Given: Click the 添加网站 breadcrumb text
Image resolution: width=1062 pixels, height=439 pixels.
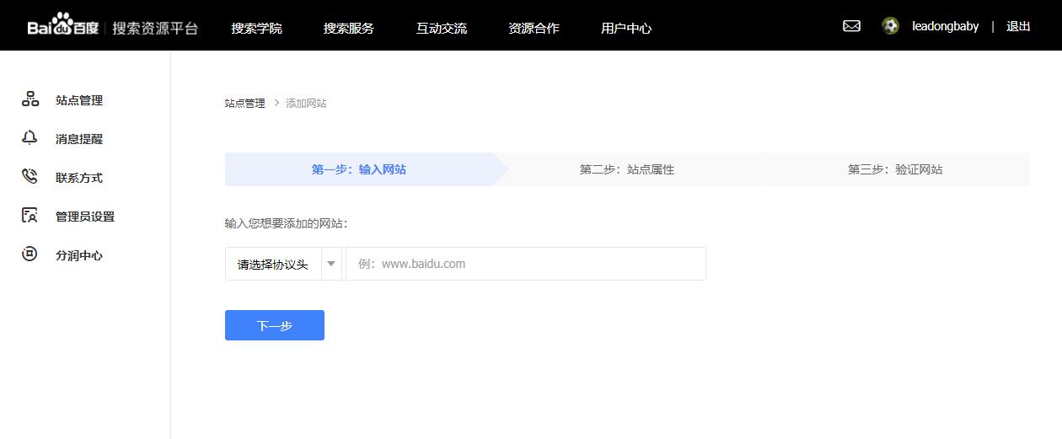Looking at the screenshot, I should [306, 103].
